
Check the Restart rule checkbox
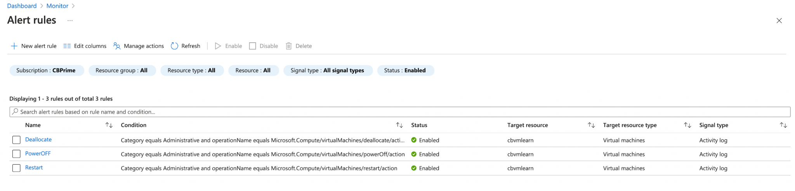(x=16, y=168)
